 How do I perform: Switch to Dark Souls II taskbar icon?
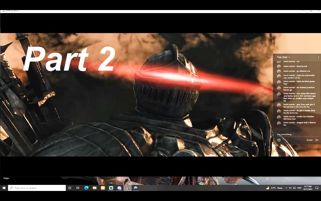[128, 188]
